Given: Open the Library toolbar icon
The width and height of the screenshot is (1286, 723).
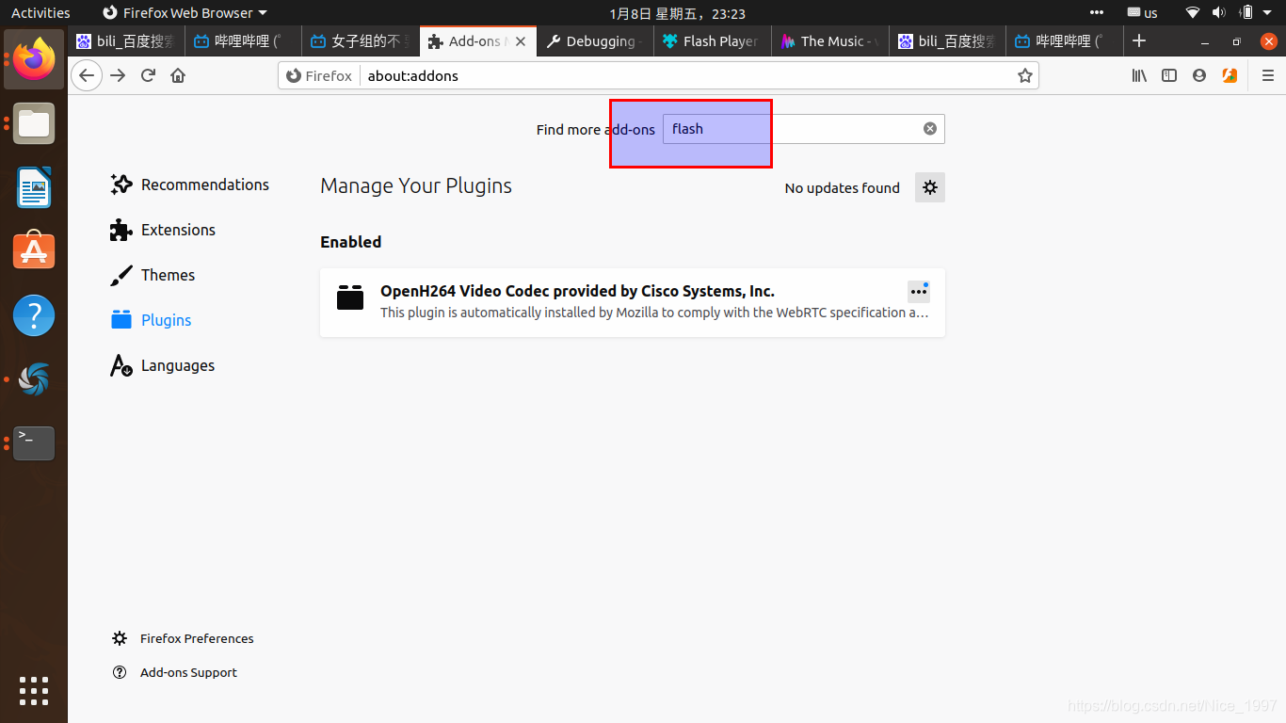Looking at the screenshot, I should (1139, 75).
